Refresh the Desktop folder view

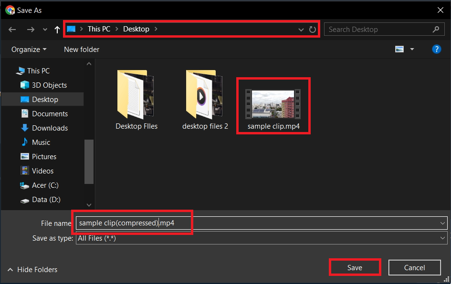(313, 29)
